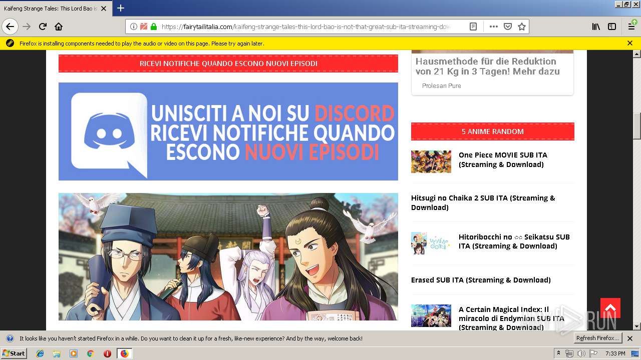
Task: Go back to the previous page
Action: (x=10, y=26)
